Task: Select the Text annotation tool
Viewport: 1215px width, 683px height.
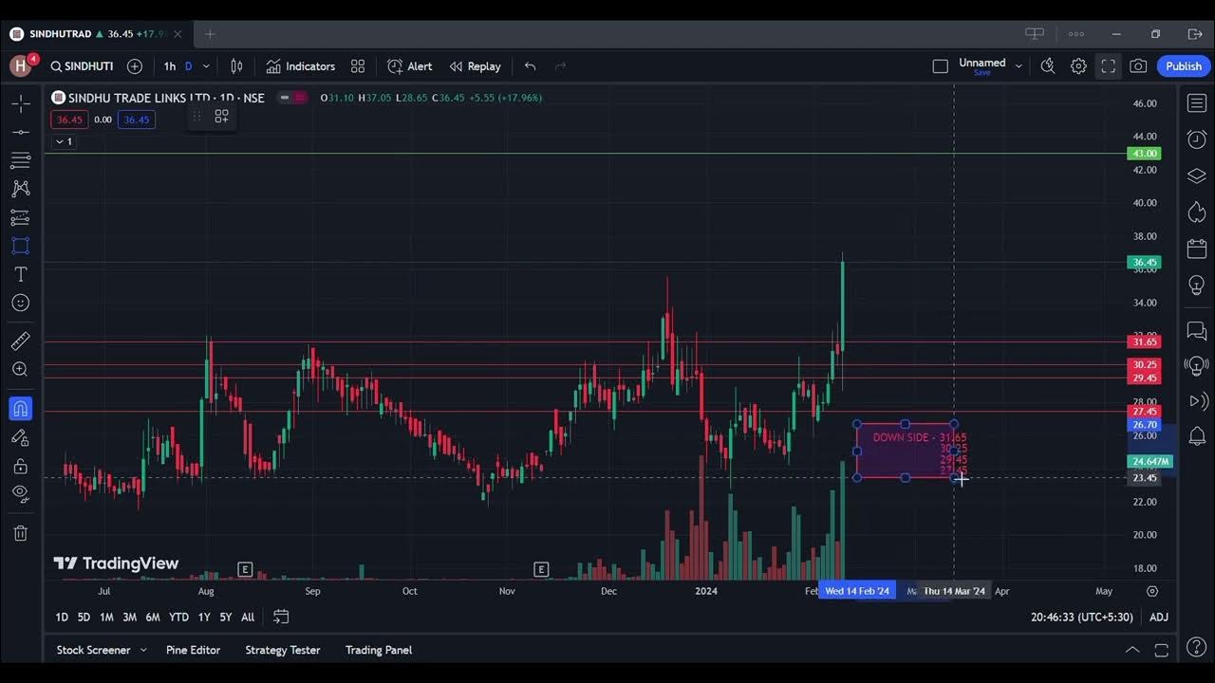Action: tap(20, 274)
